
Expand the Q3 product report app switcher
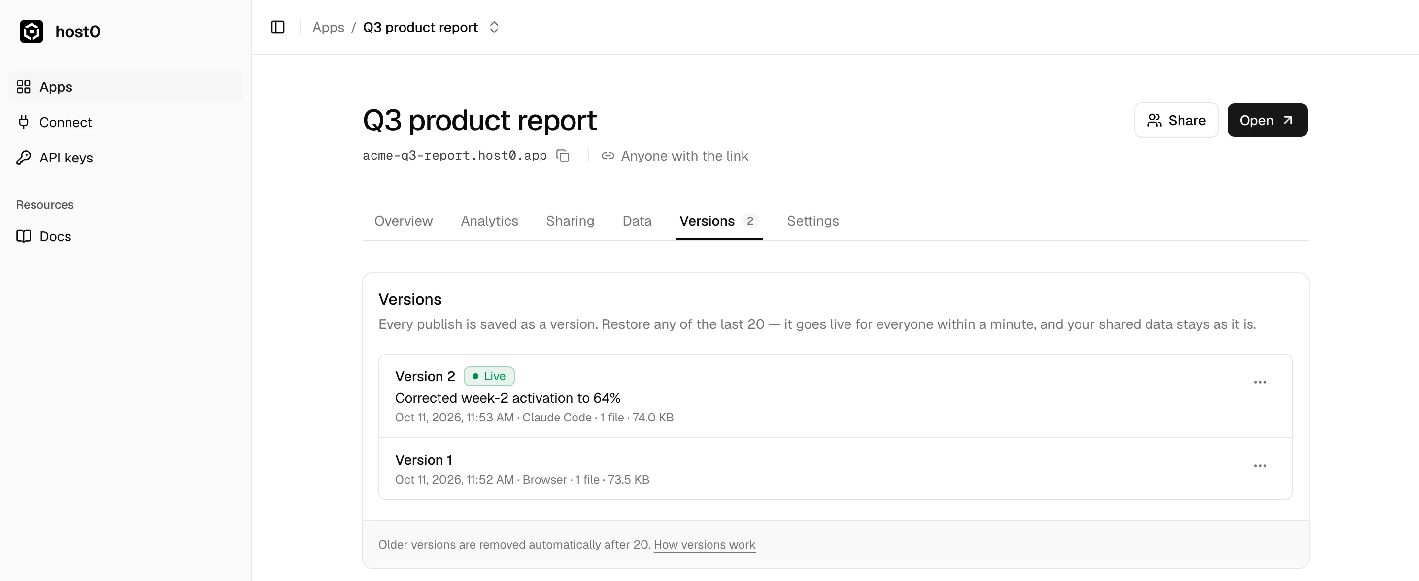click(x=494, y=27)
